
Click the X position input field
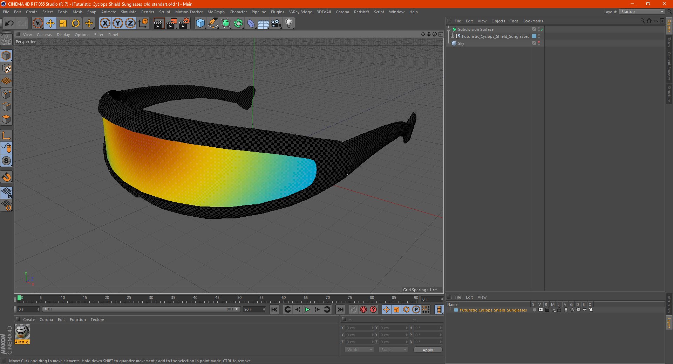click(359, 328)
